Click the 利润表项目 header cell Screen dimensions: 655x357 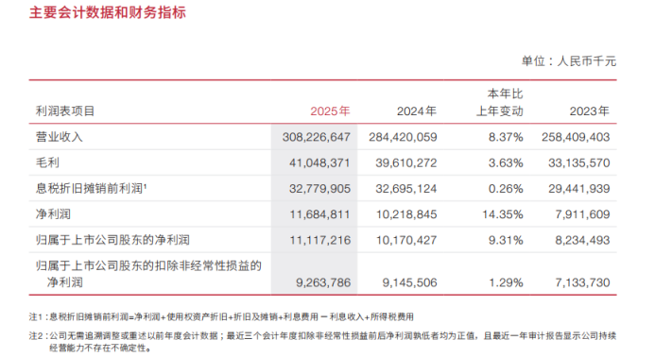tap(65, 111)
